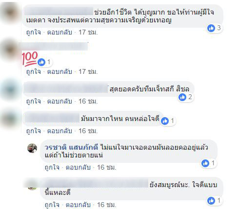Image resolution: width=238 pixels, height=209 pixels.
Task: Click ตอบกลับ under the first comment
Action: pyautogui.click(x=59, y=32)
